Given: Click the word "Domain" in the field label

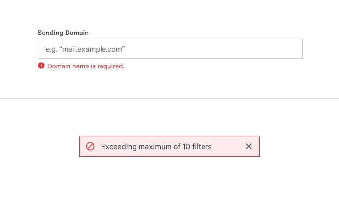Looking at the screenshot, I should point(76,33).
